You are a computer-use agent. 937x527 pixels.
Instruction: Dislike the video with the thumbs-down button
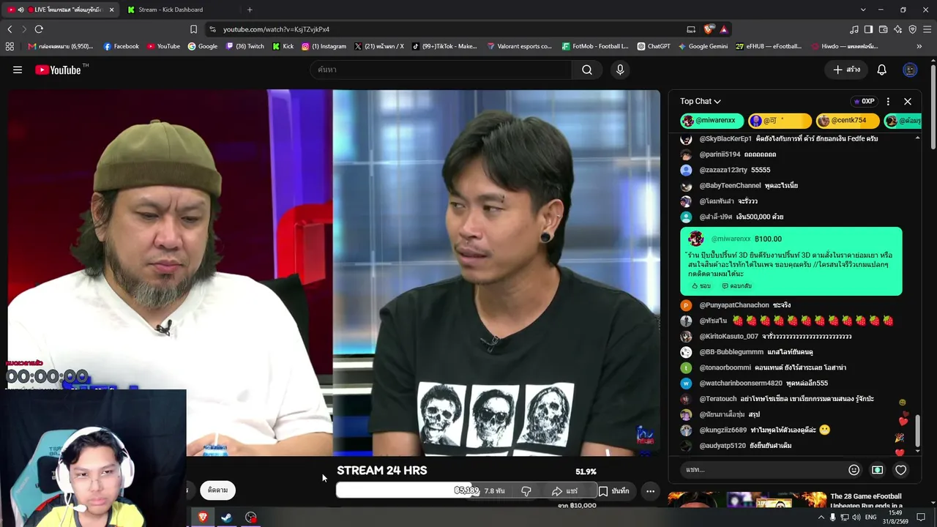click(x=526, y=491)
